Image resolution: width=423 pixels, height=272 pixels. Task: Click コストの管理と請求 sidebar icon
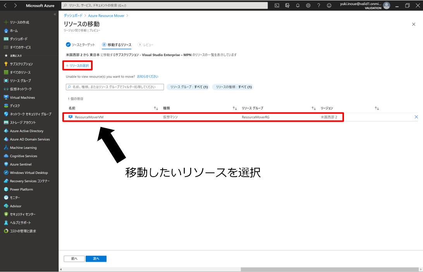pos(6,231)
